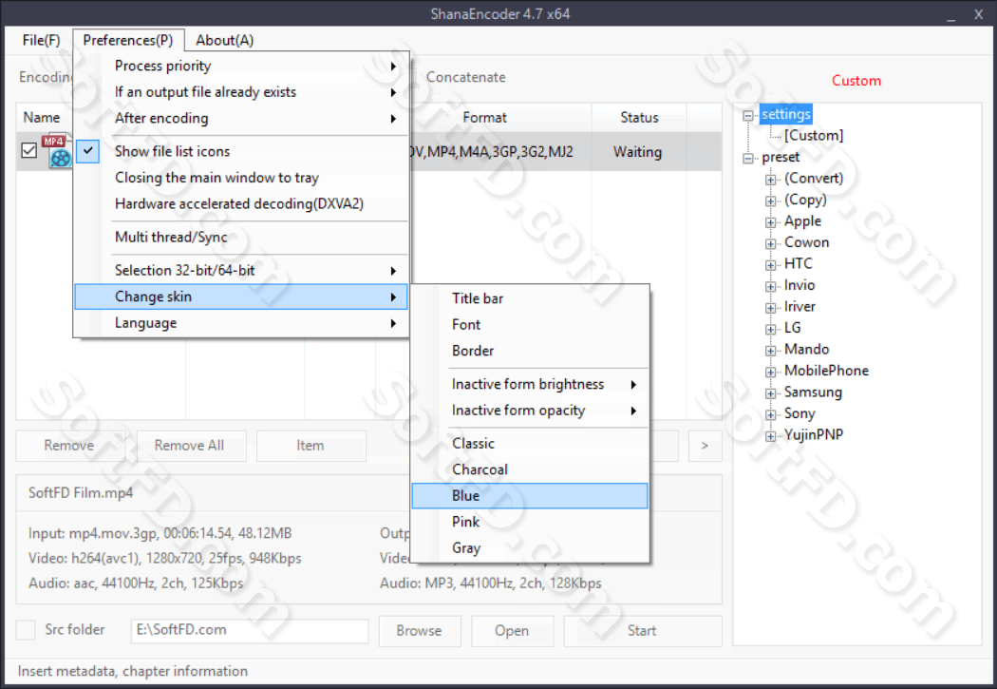Click the Format column header
Screen dimensions: 997x689
[484, 118]
